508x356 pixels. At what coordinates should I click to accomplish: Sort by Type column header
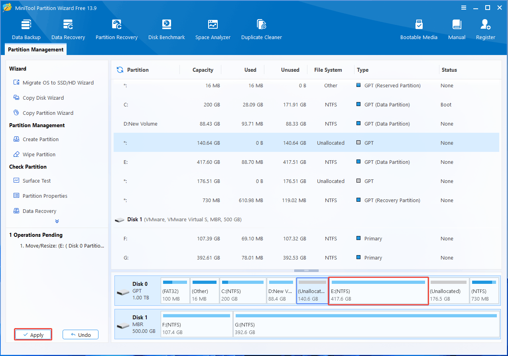coord(363,70)
